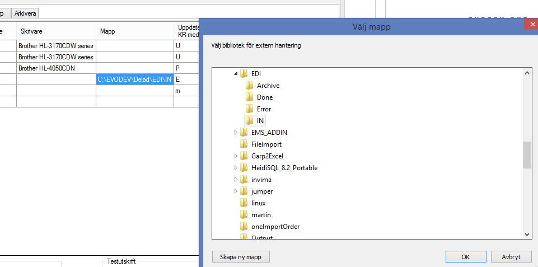Collapse the EDI folder tree node
This screenshot has height=267, width=538.
point(236,73)
